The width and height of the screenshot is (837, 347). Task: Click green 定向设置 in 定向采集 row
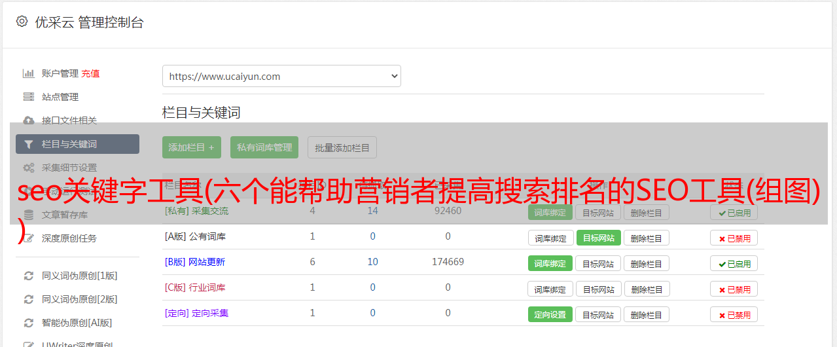click(x=550, y=314)
